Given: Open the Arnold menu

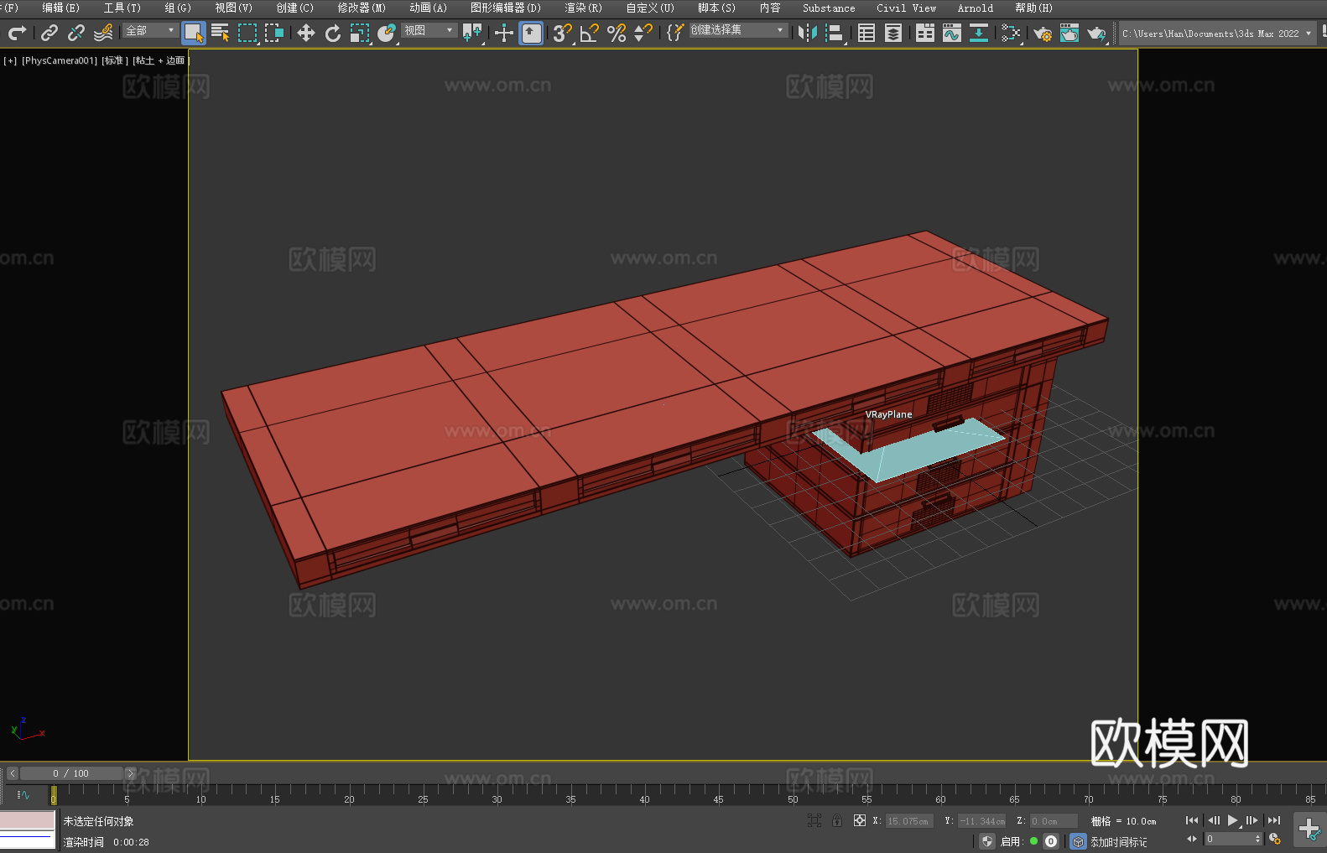Looking at the screenshot, I should pyautogui.click(x=975, y=8).
